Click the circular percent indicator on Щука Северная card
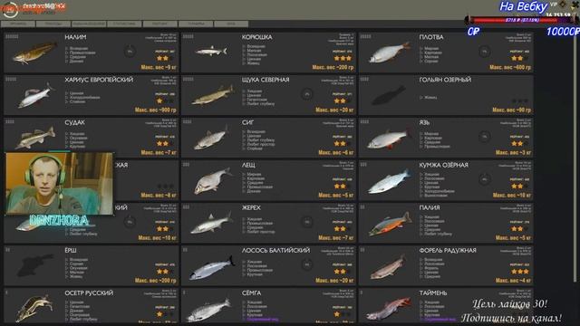Screen dimensions: 580x326 pos(307,94)
